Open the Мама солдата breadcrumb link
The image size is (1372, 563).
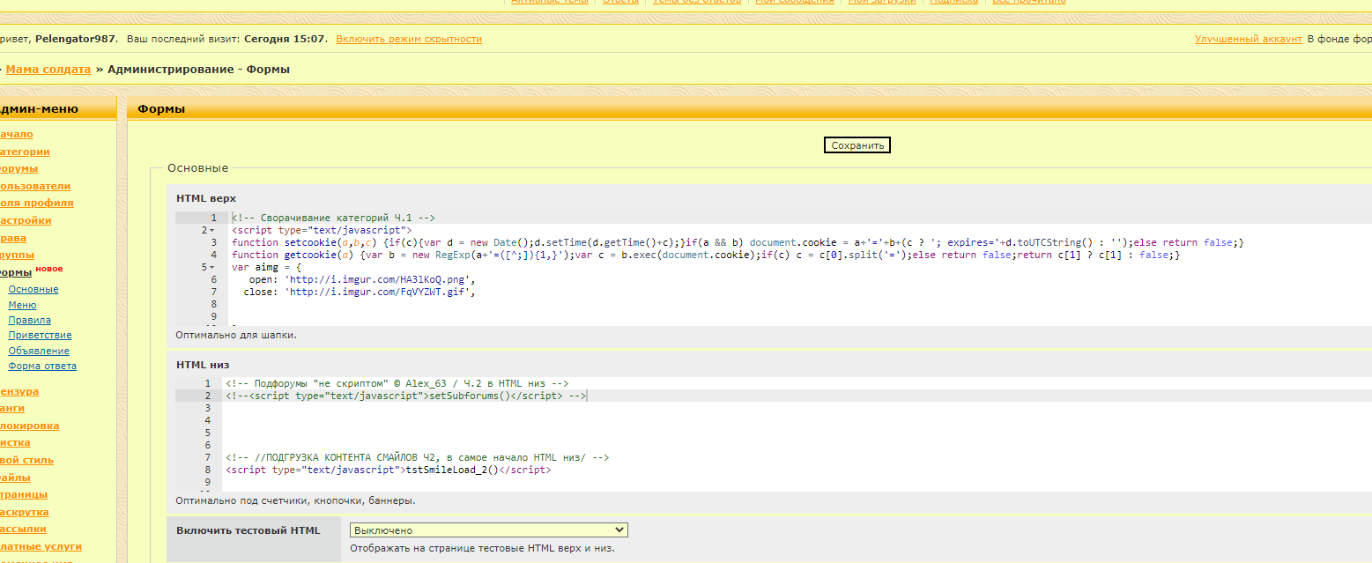pyautogui.click(x=48, y=69)
